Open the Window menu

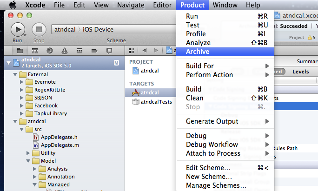pyautogui.click(x=225, y=5)
